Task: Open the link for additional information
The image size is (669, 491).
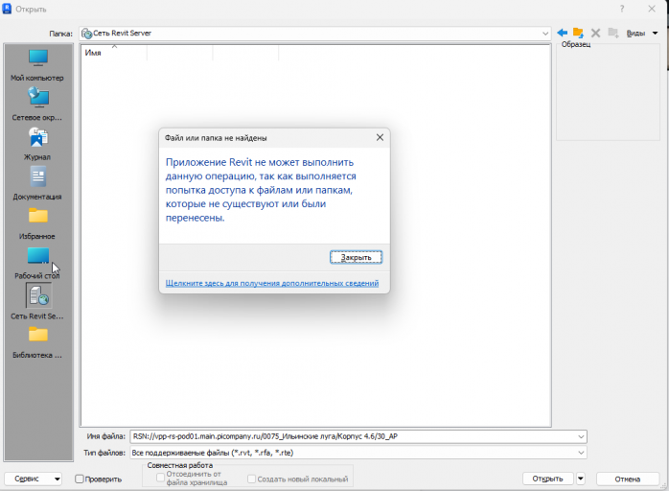Action: click(x=272, y=283)
